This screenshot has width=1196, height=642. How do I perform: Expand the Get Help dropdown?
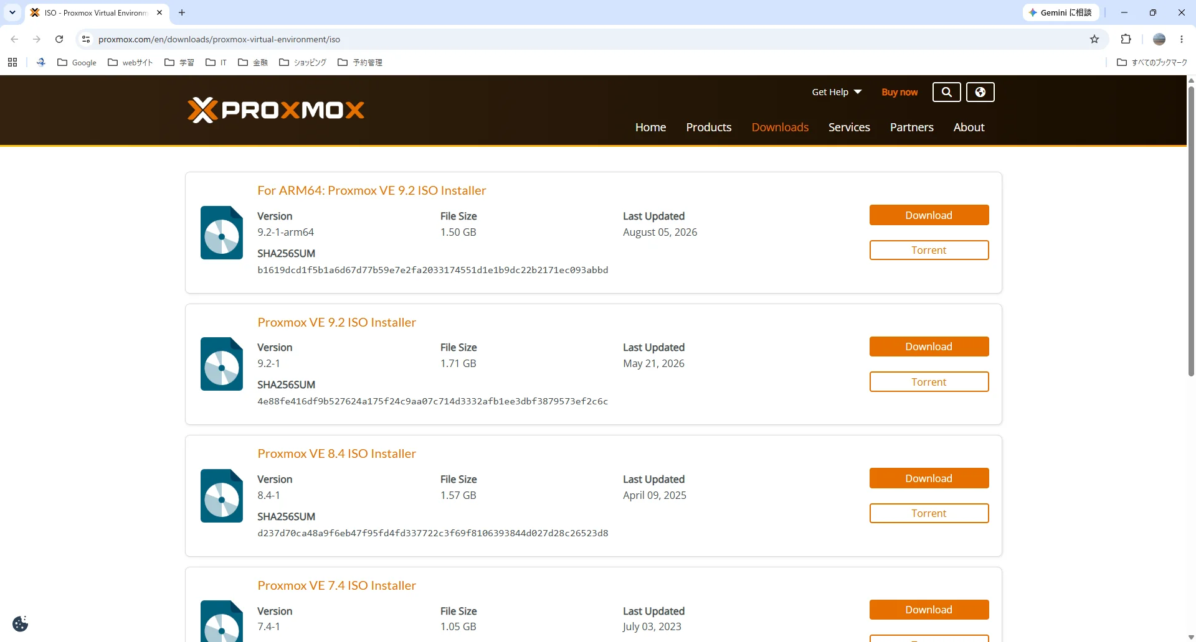point(837,92)
